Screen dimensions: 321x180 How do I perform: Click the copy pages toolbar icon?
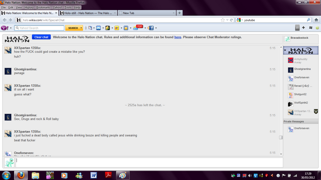click(x=90, y=28)
